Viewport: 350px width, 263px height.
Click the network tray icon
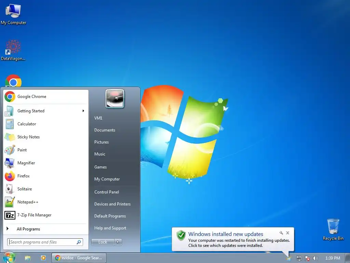(299, 258)
